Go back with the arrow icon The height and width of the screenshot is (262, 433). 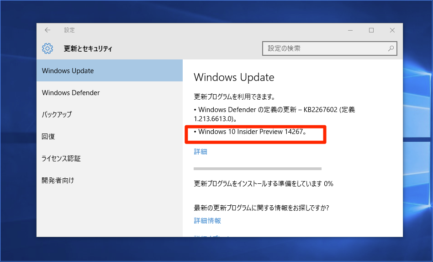pyautogui.click(x=48, y=30)
